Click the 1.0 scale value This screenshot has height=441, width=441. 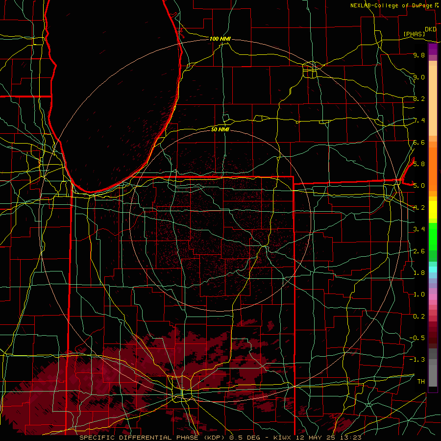(x=419, y=294)
